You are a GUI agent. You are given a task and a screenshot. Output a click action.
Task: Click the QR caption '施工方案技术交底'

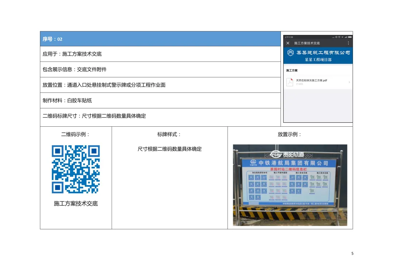pyautogui.click(x=76, y=203)
